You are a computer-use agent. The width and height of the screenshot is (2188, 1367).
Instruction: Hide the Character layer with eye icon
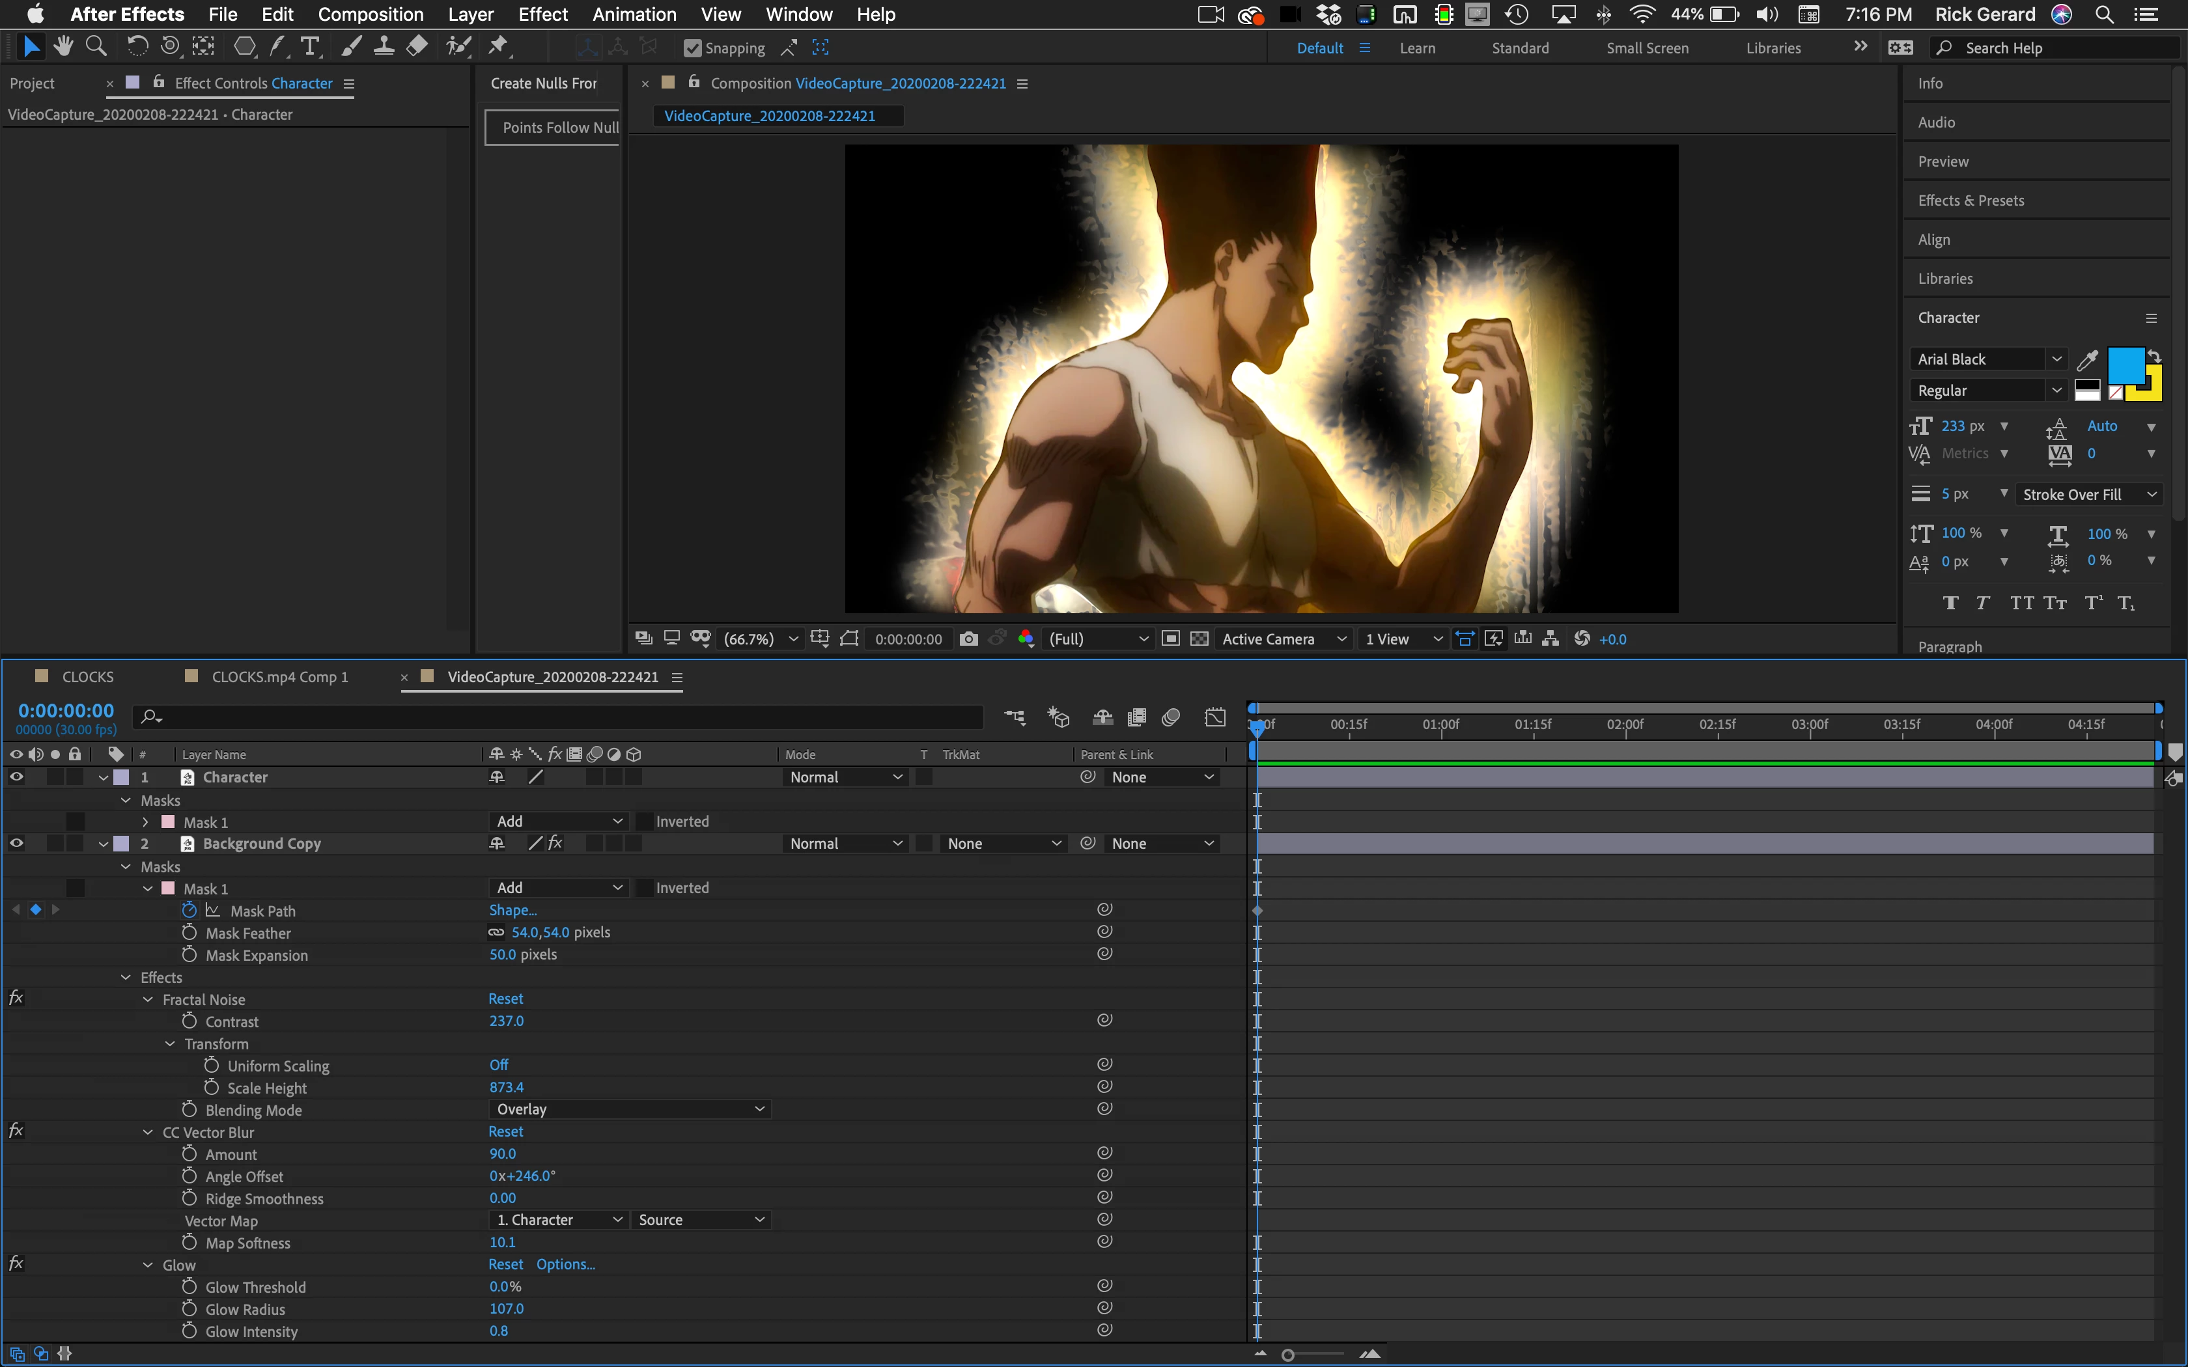coord(16,777)
